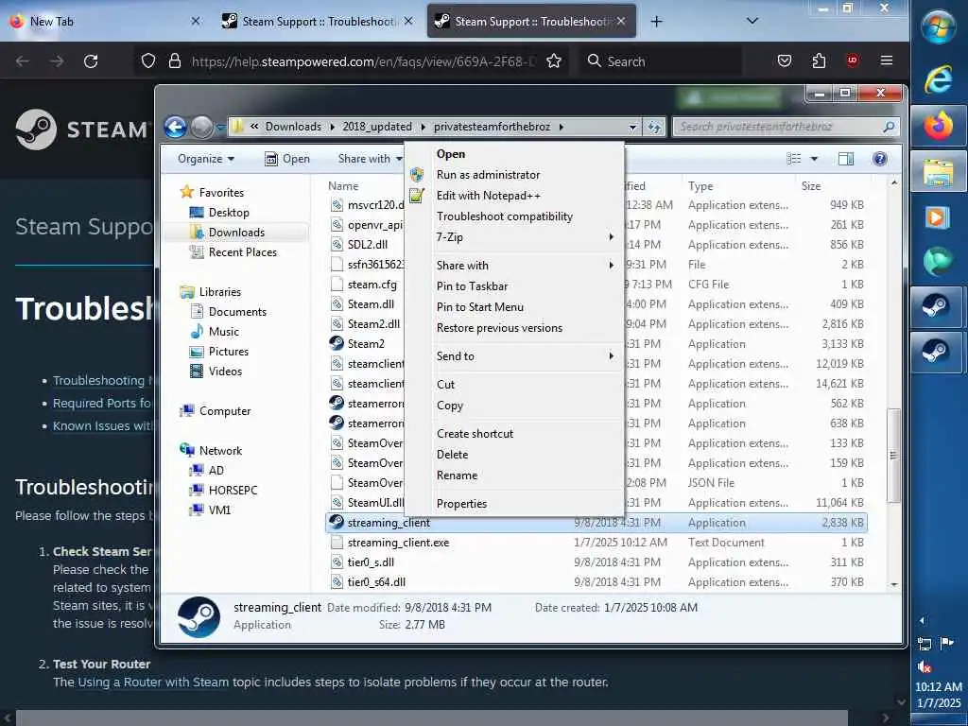The width and height of the screenshot is (968, 726).
Task: Choose Properties from context menu
Action: (x=461, y=504)
